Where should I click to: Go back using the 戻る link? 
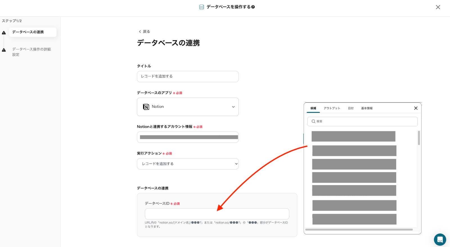pyautogui.click(x=144, y=31)
